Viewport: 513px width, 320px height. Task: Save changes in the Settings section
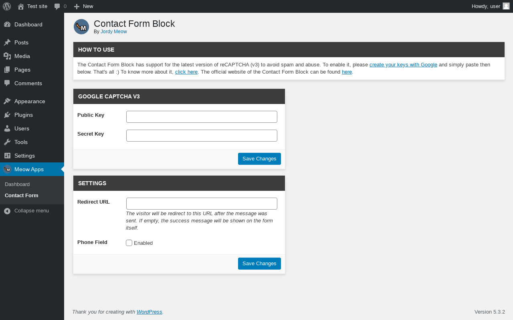[259, 264]
